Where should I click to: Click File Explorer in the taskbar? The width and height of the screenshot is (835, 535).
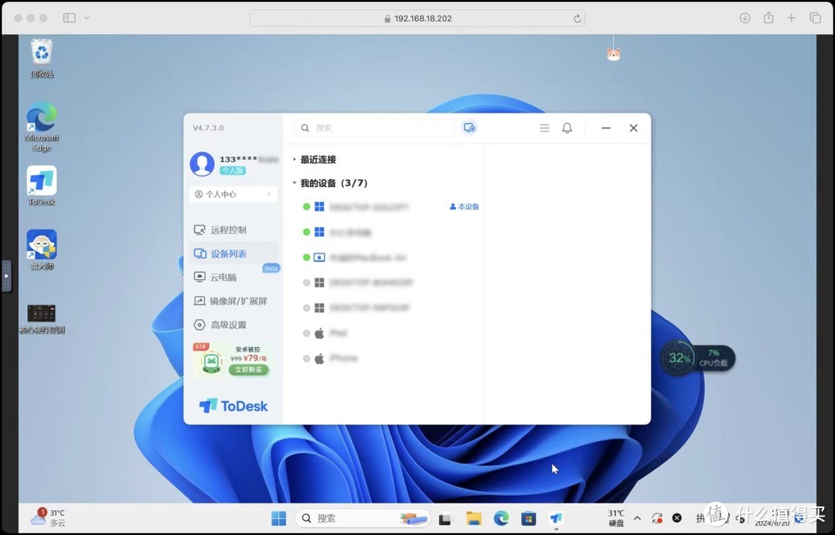[473, 518]
